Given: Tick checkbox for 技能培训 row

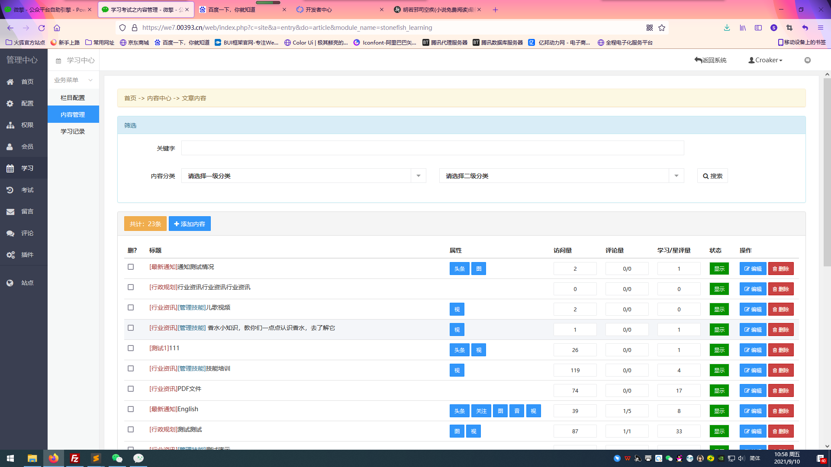Looking at the screenshot, I should [x=131, y=368].
